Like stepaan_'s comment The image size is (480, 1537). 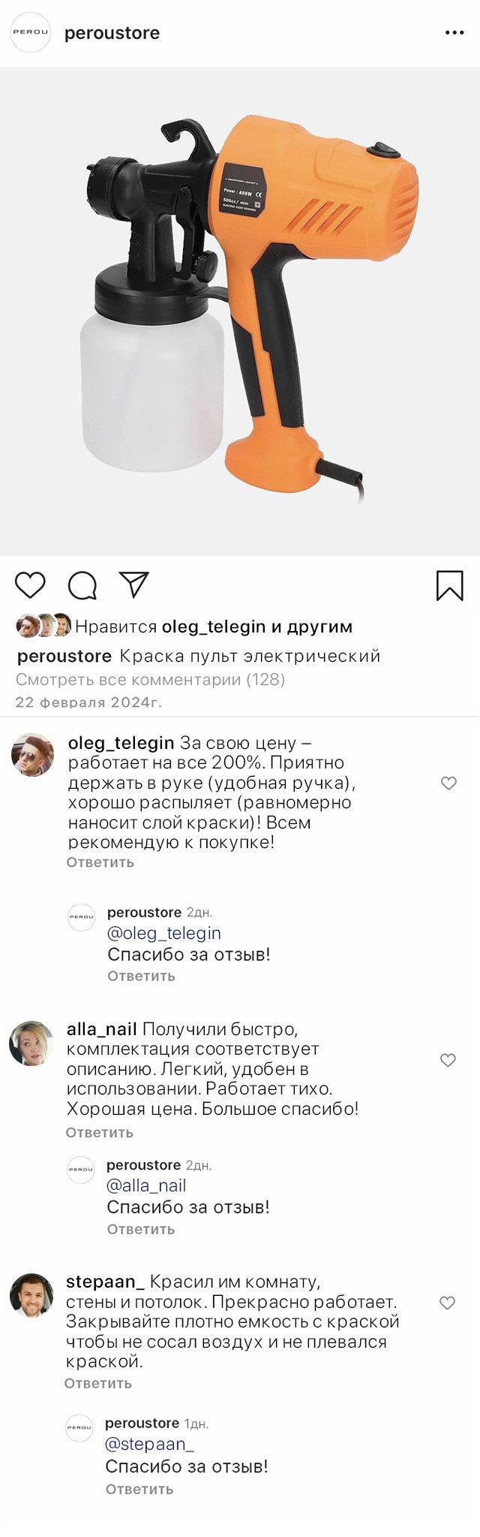pyautogui.click(x=447, y=1303)
